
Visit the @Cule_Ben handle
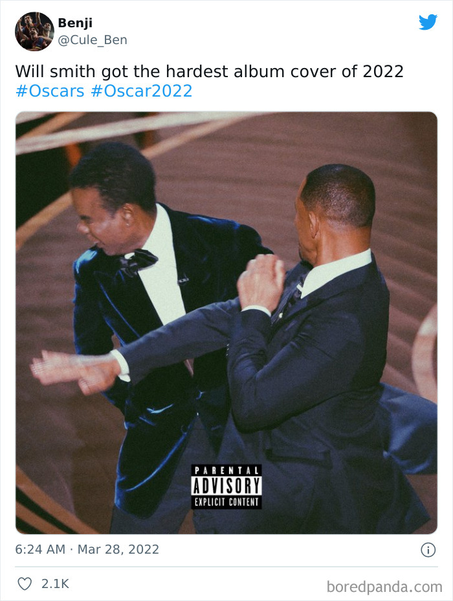93,40
